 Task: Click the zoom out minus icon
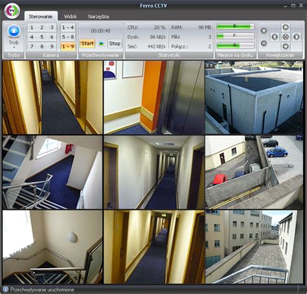pyautogui.click(x=264, y=43)
